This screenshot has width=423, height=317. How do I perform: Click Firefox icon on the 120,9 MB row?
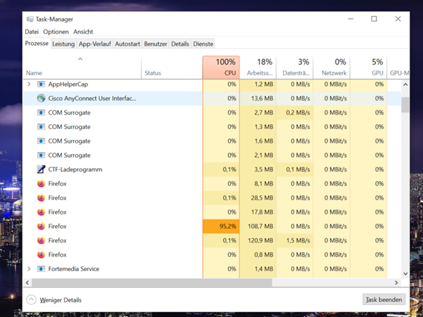(x=41, y=240)
